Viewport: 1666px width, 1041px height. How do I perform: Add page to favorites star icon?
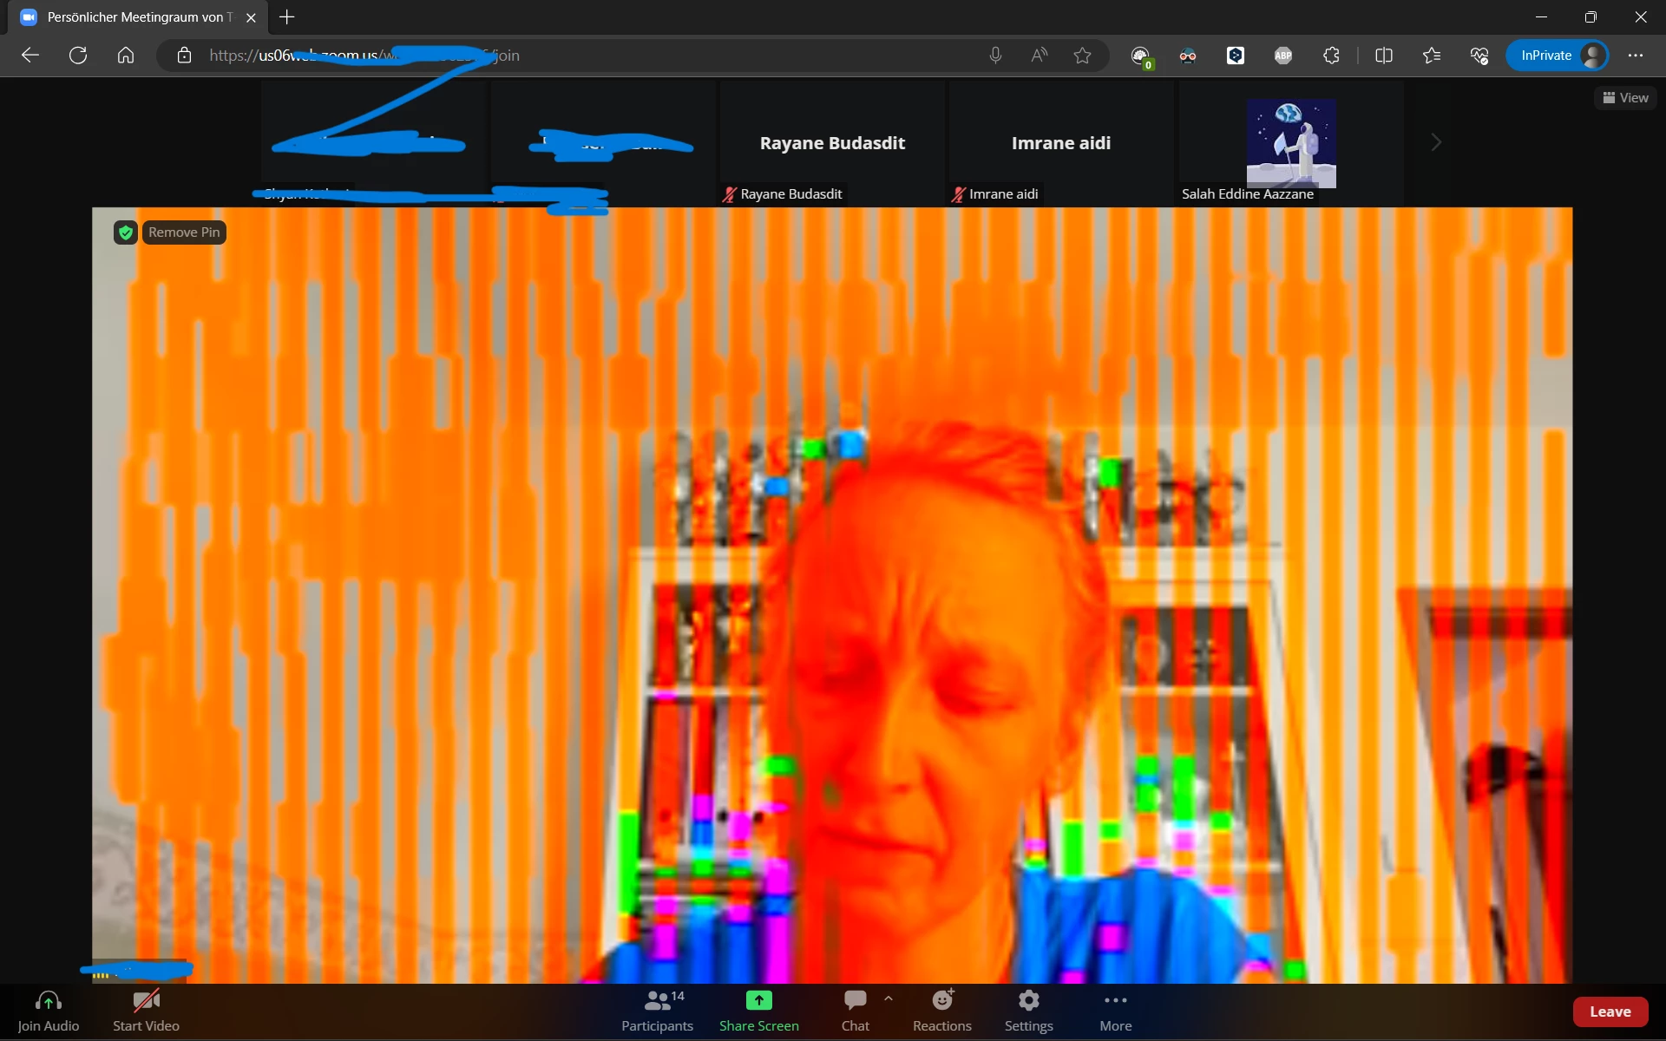coord(1082,56)
